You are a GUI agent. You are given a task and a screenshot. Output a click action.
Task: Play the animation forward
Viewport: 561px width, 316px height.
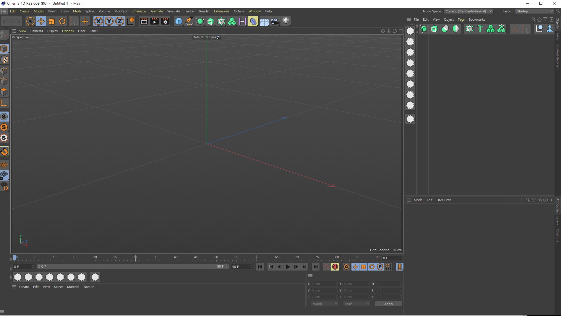point(288,267)
